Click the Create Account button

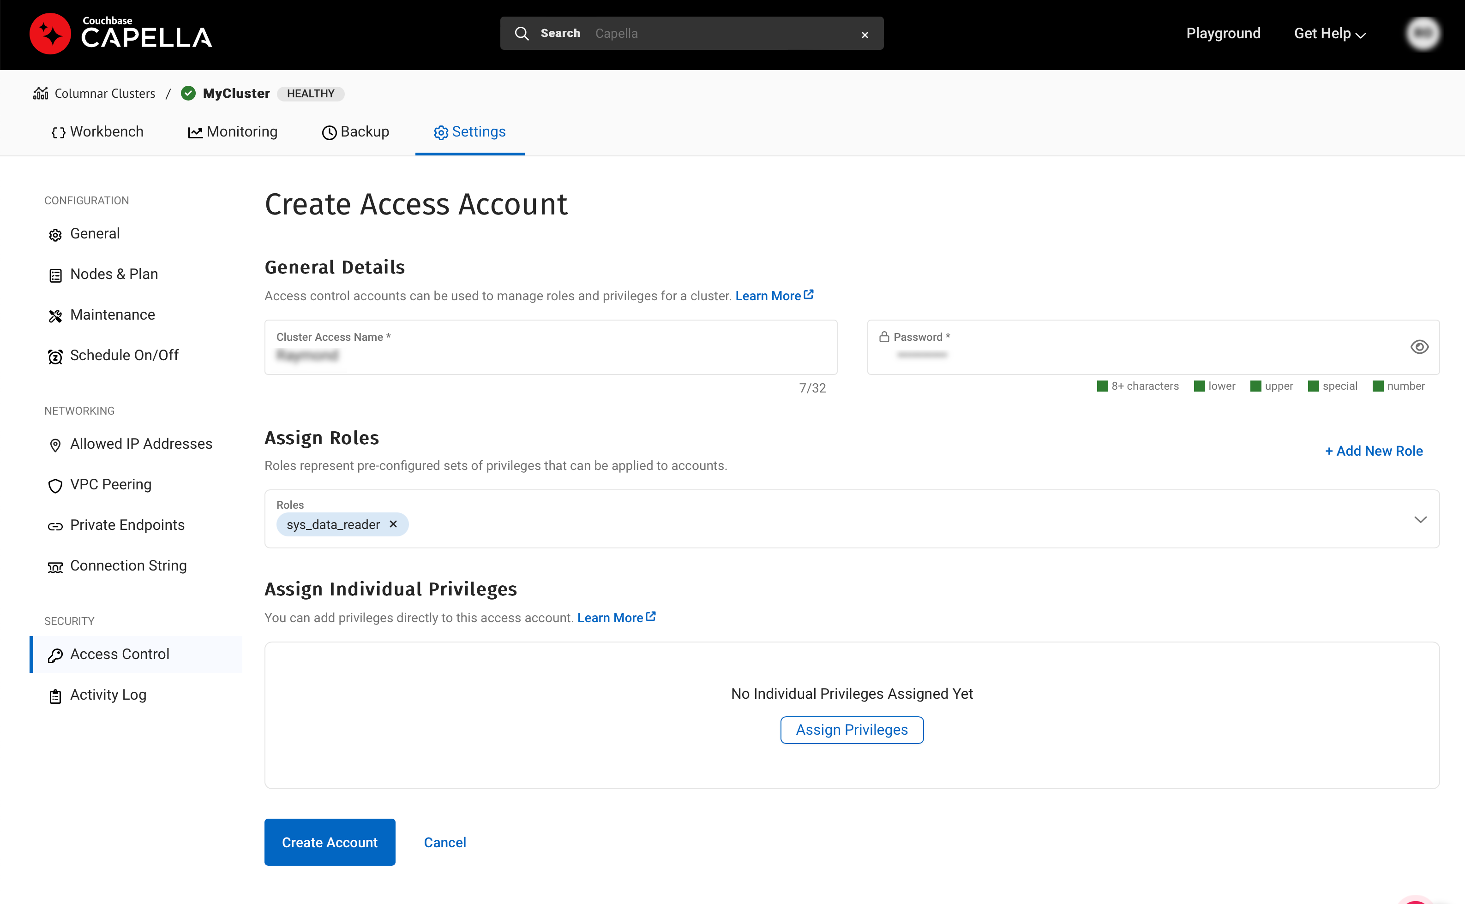[330, 842]
